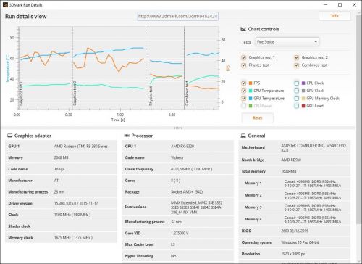Enable the GPU Memory Clock checkbox
Screen dimensions: 362x264
297,99
